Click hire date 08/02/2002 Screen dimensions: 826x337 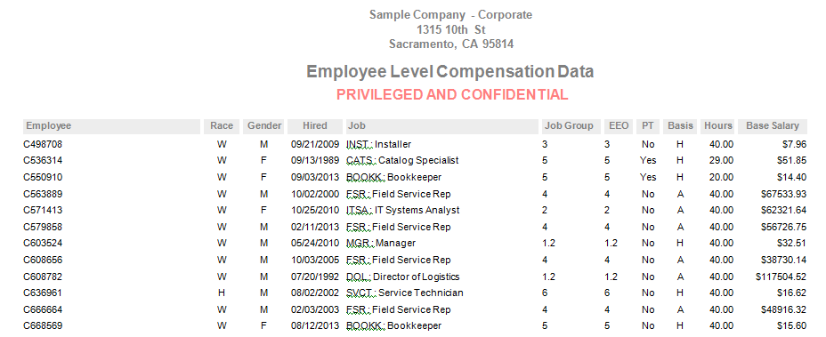[x=315, y=293]
